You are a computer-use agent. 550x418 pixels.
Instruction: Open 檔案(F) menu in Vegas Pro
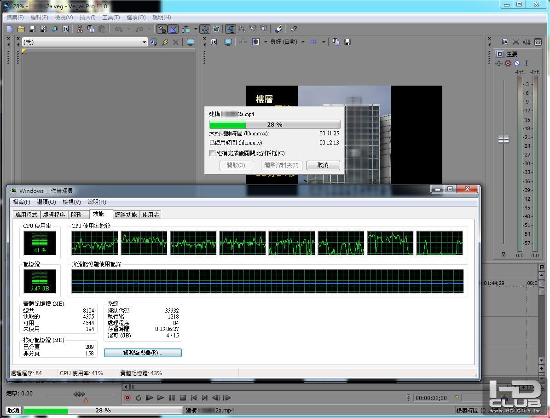15,17
